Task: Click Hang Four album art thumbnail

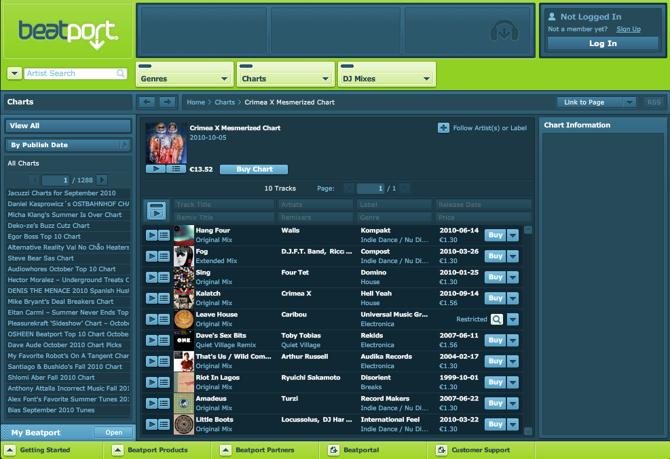Action: point(184,235)
